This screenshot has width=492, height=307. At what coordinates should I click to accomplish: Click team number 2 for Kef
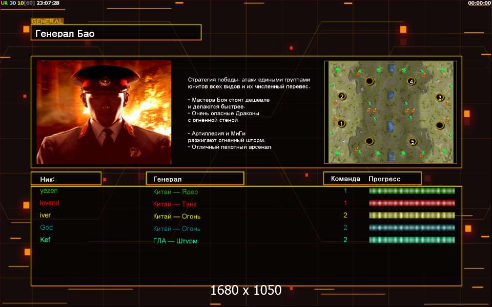tap(345, 239)
